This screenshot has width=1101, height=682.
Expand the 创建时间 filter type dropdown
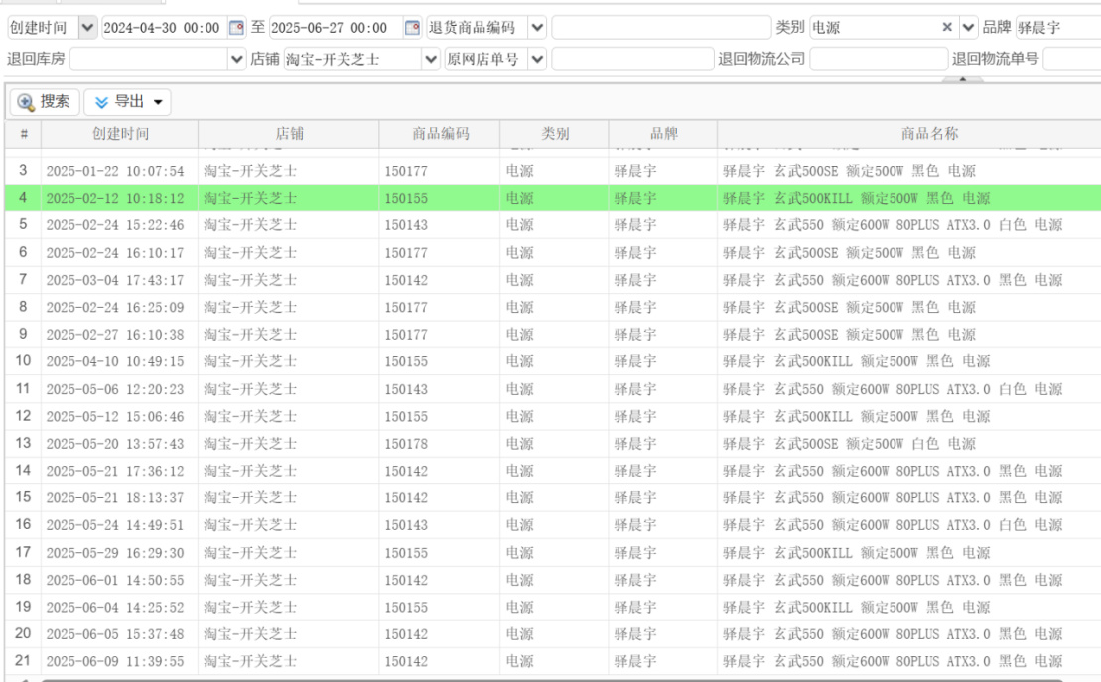point(87,28)
